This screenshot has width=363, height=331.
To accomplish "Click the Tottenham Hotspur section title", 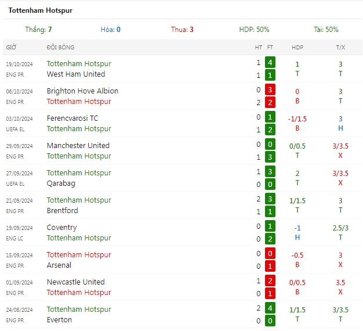I will point(41,10).
